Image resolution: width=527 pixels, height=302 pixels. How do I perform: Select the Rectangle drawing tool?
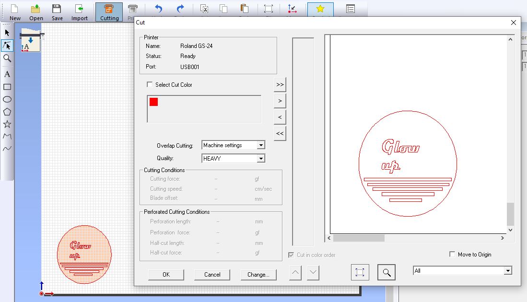(7, 87)
